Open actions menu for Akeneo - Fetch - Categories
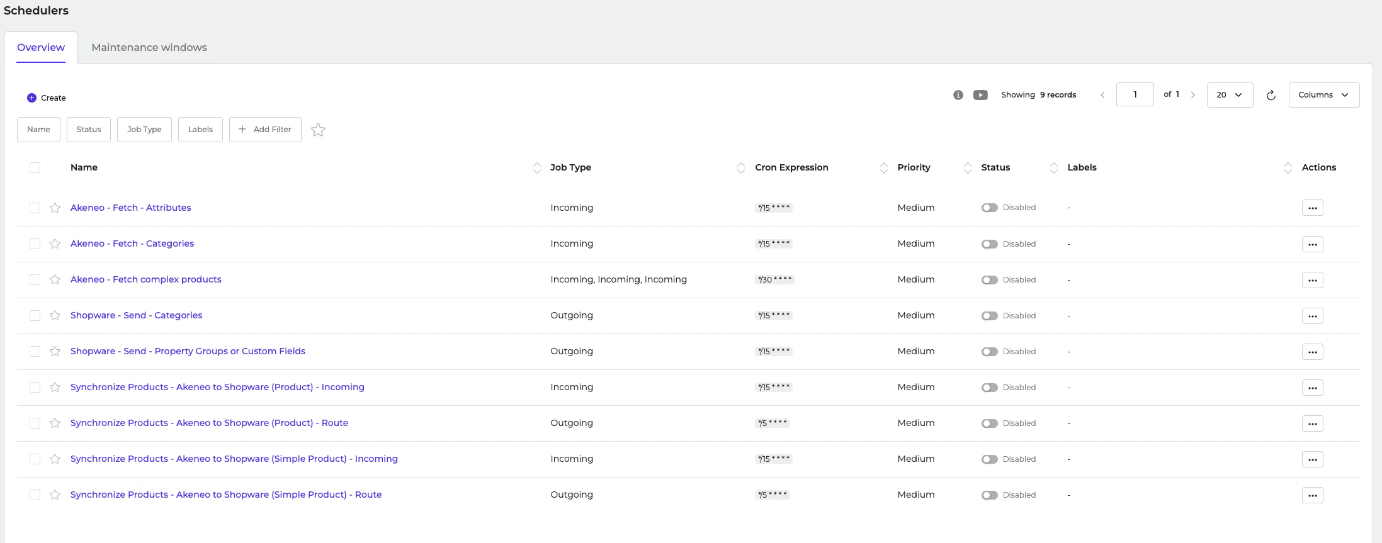This screenshot has height=543, width=1382. (x=1312, y=244)
